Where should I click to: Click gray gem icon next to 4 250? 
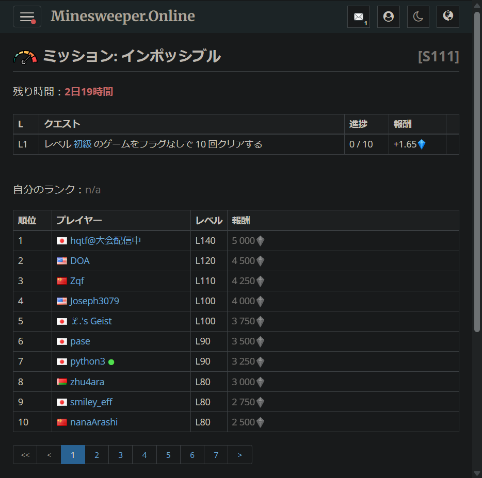pyautogui.click(x=261, y=281)
